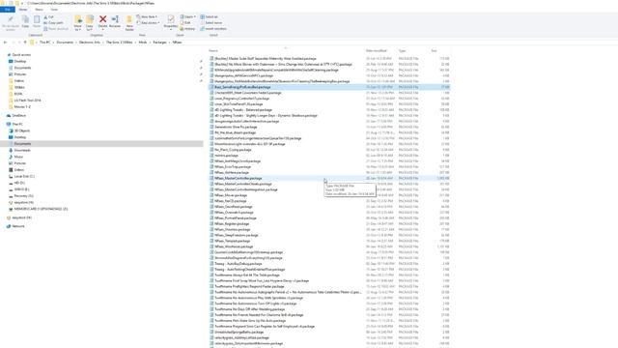This screenshot has height=348, width=618.
Task: Switch to the Home ribbon tab
Action: (x=23, y=10)
